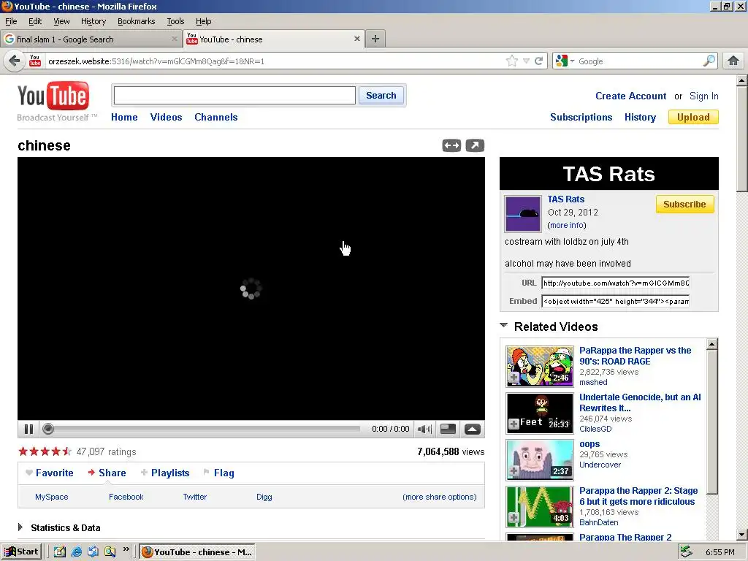
Task: Add PaRappa ROAD RAGE video to queue plus icon
Action: pyautogui.click(x=514, y=378)
